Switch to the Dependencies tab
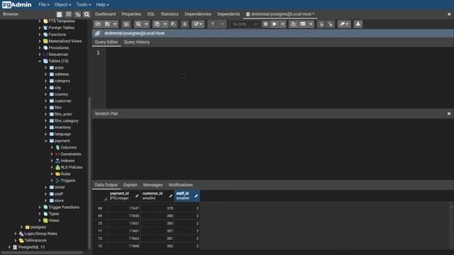Viewport: 454px width, 255px height. coord(198,14)
